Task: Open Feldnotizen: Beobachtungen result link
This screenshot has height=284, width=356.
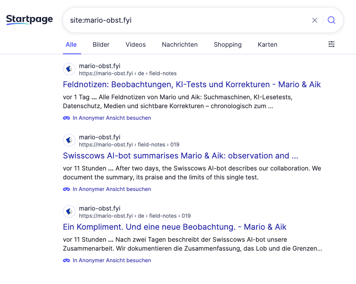Action: 192,85
